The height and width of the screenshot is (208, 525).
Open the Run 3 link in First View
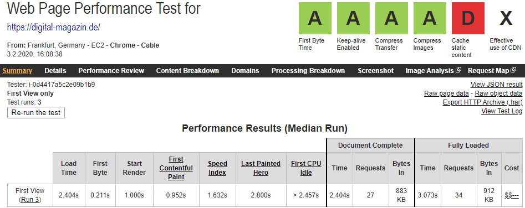tap(30, 200)
